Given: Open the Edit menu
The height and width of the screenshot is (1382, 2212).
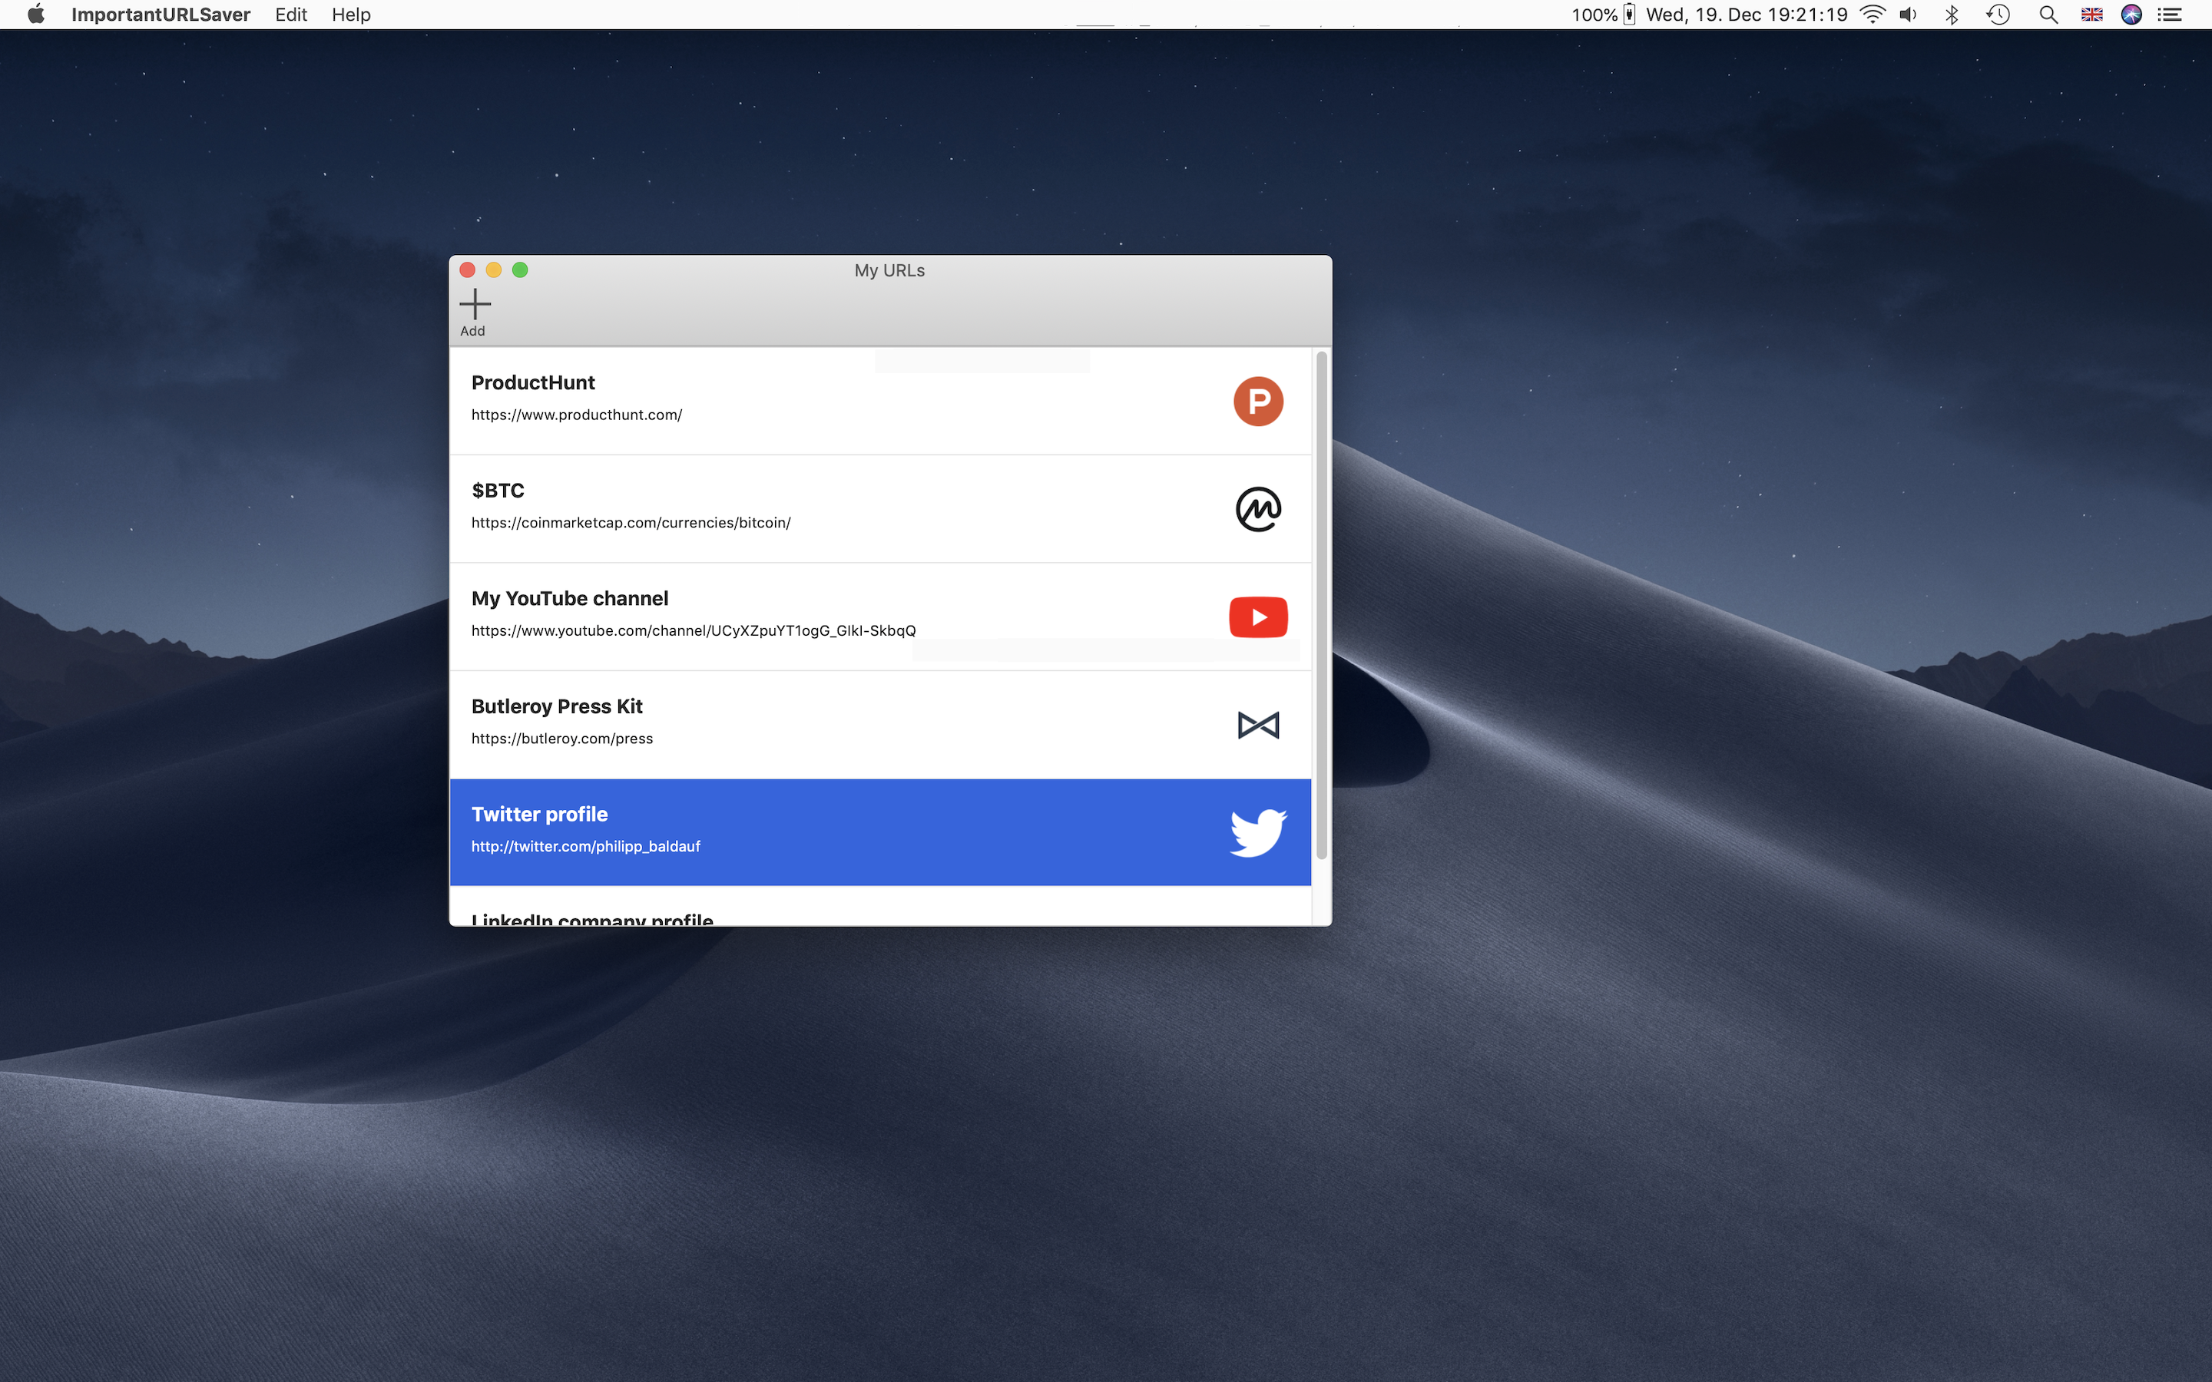Looking at the screenshot, I should click(x=290, y=15).
